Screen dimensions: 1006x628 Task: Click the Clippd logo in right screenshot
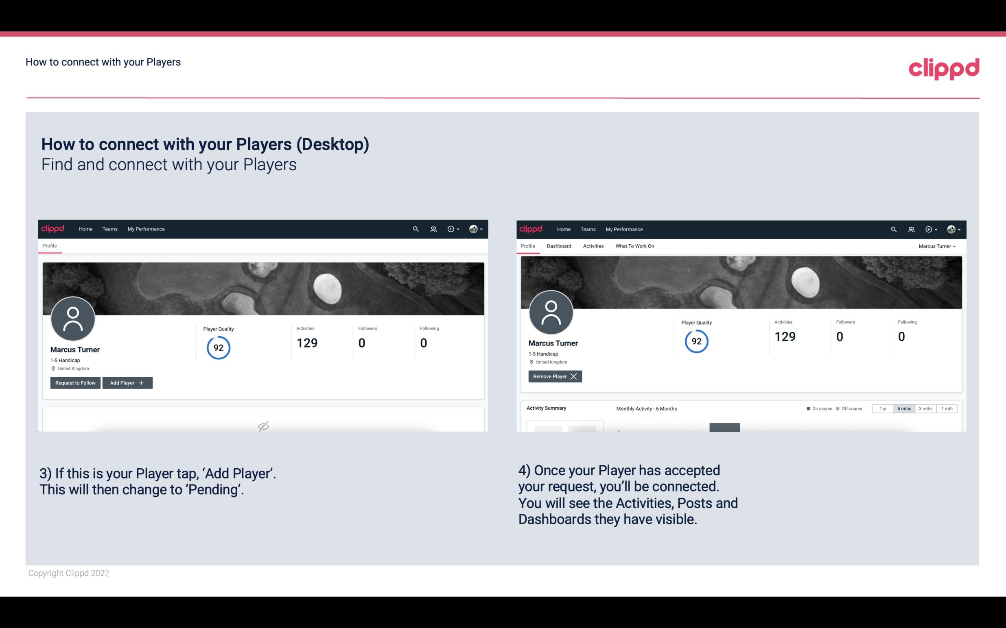coord(531,228)
